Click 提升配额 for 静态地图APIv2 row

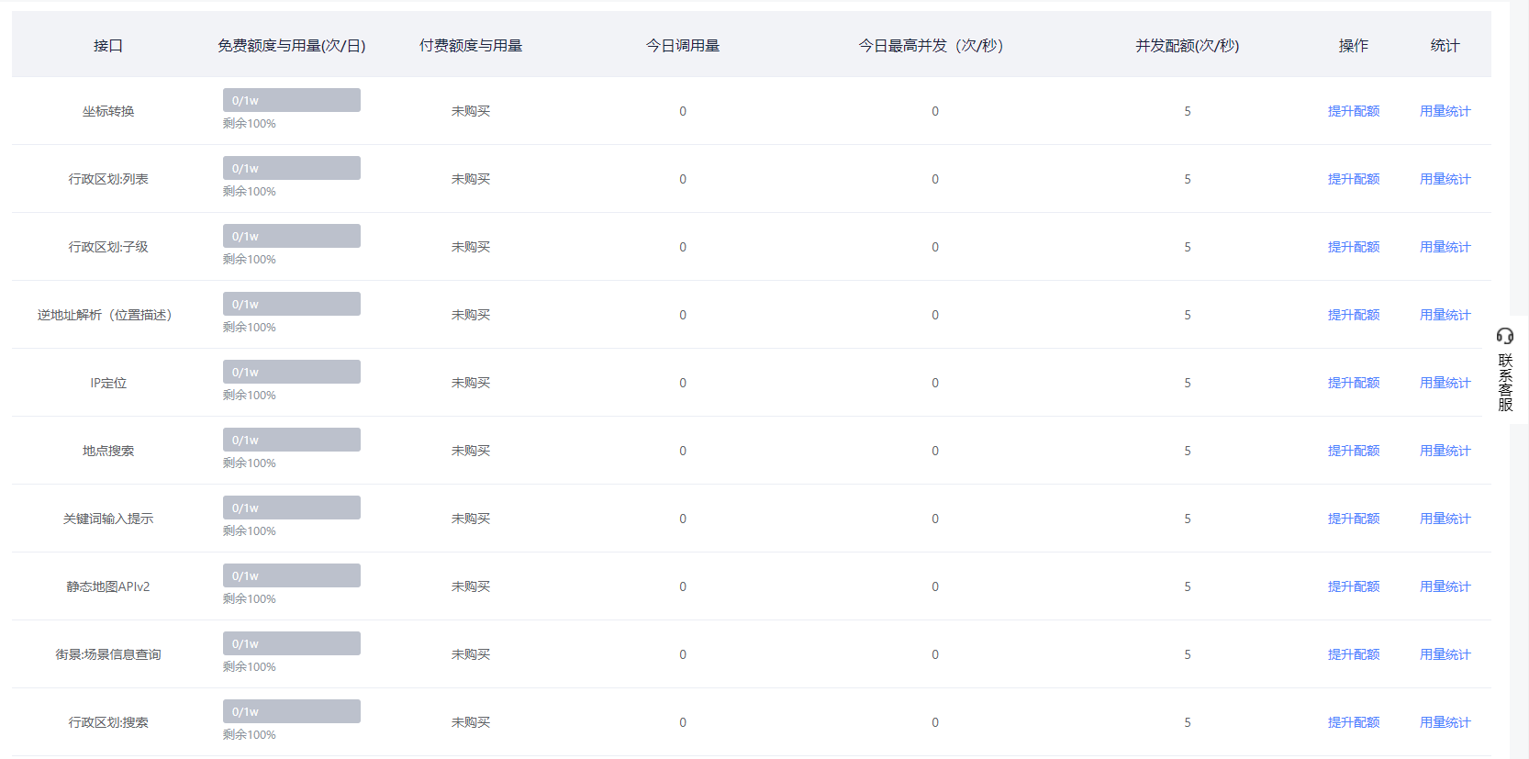[x=1354, y=586]
